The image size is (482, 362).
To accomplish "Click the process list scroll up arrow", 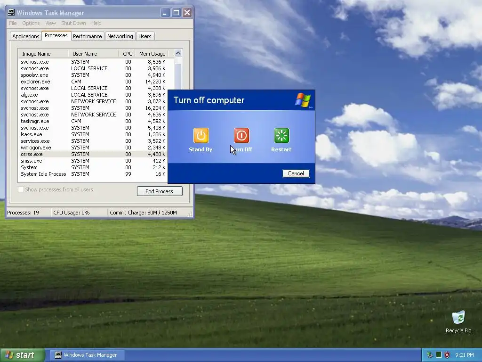I will 178,53.
